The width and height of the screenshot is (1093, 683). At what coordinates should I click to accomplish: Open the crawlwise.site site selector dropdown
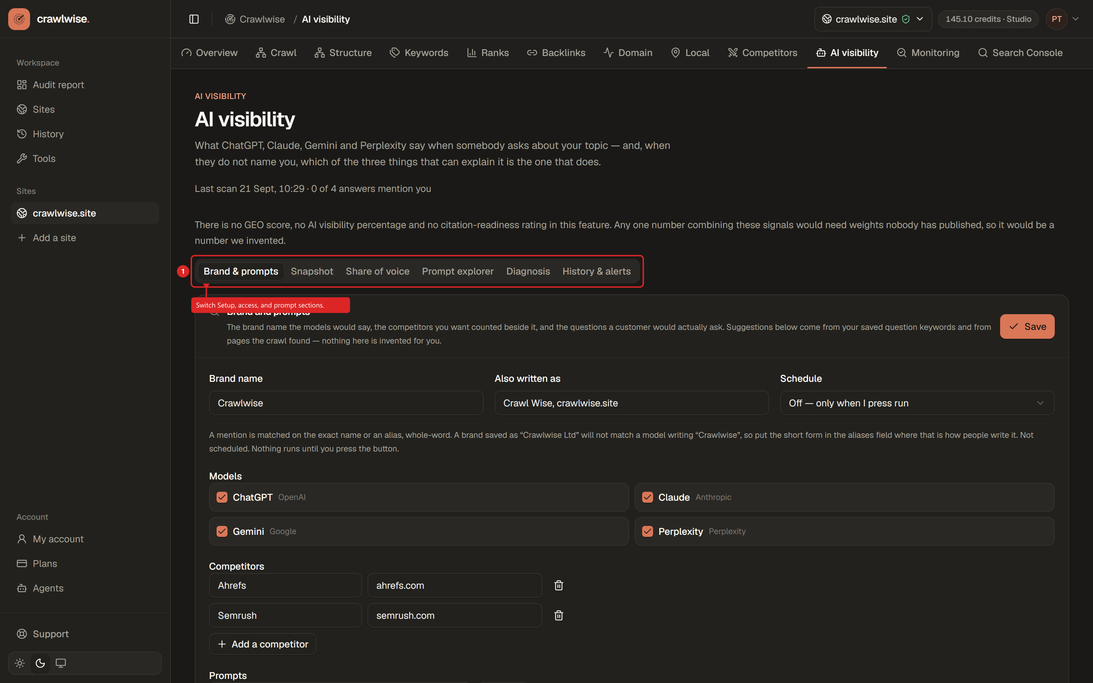(873, 19)
